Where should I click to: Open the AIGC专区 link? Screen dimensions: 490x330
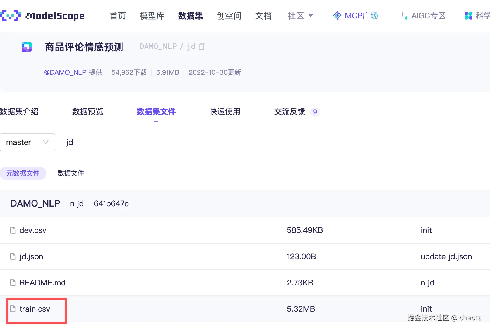pos(428,16)
